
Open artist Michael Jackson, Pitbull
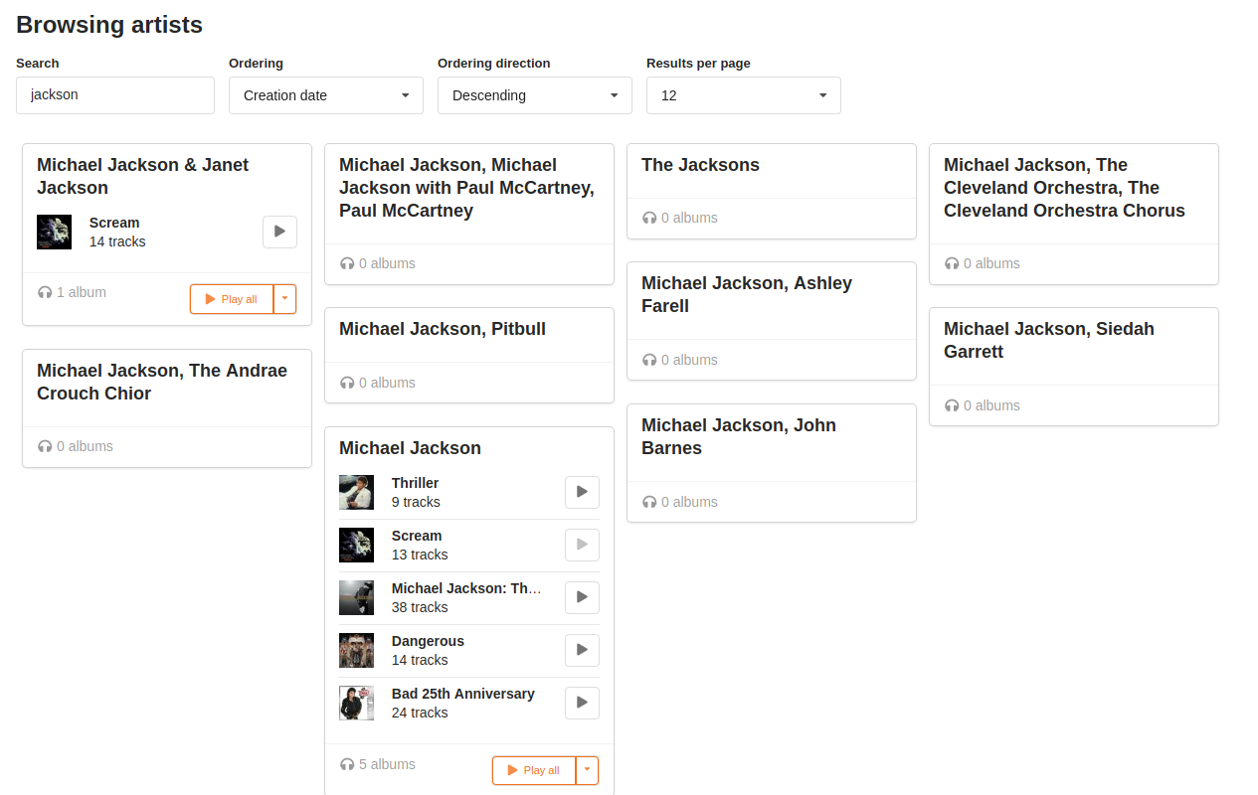click(x=443, y=329)
